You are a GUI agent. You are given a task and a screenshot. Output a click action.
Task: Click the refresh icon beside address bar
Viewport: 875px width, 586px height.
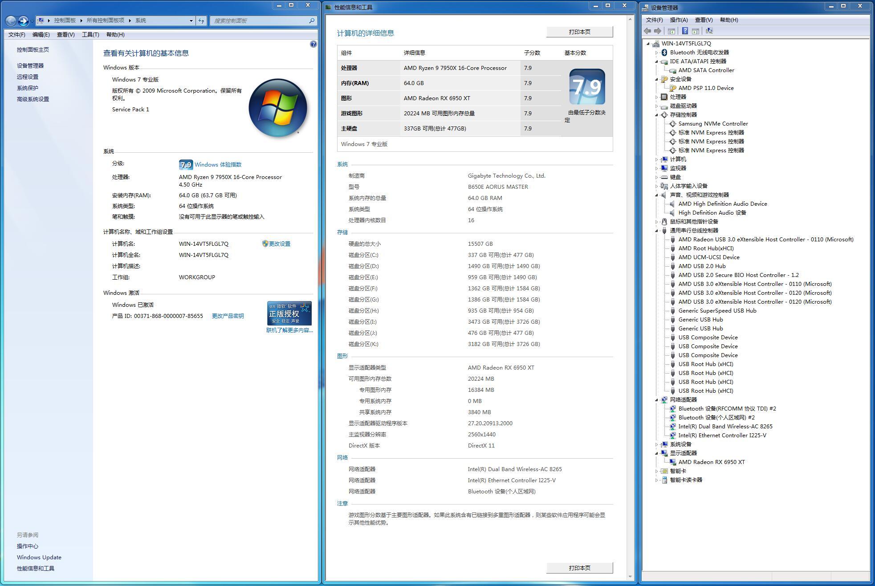(201, 20)
